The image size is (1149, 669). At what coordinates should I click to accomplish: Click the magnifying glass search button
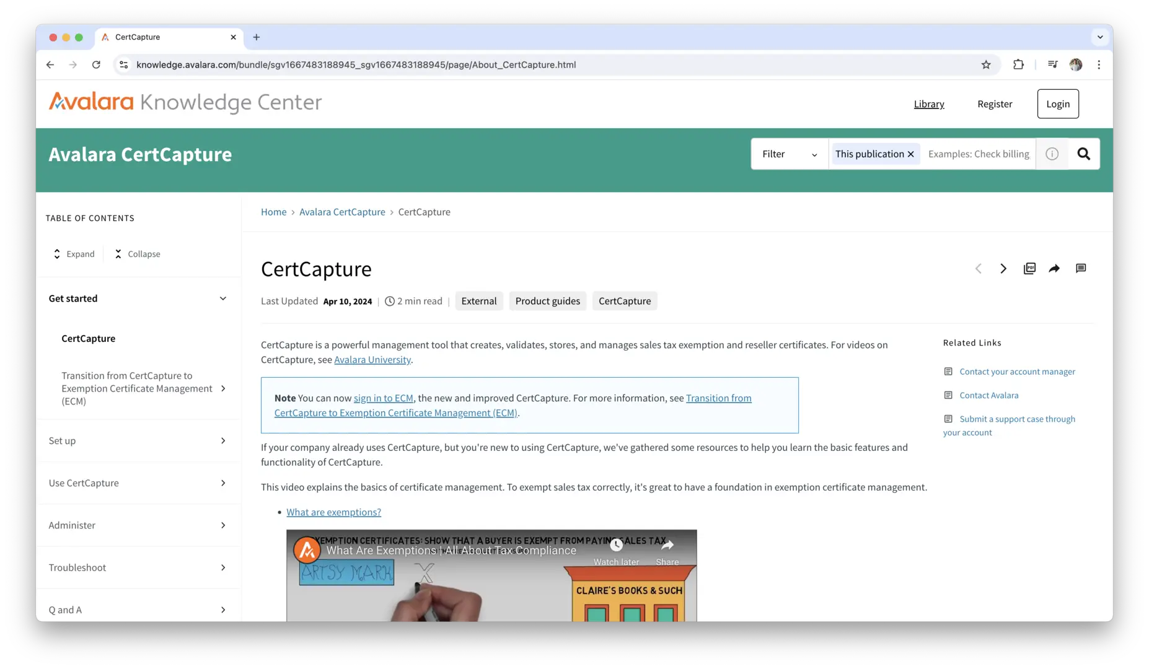point(1083,154)
